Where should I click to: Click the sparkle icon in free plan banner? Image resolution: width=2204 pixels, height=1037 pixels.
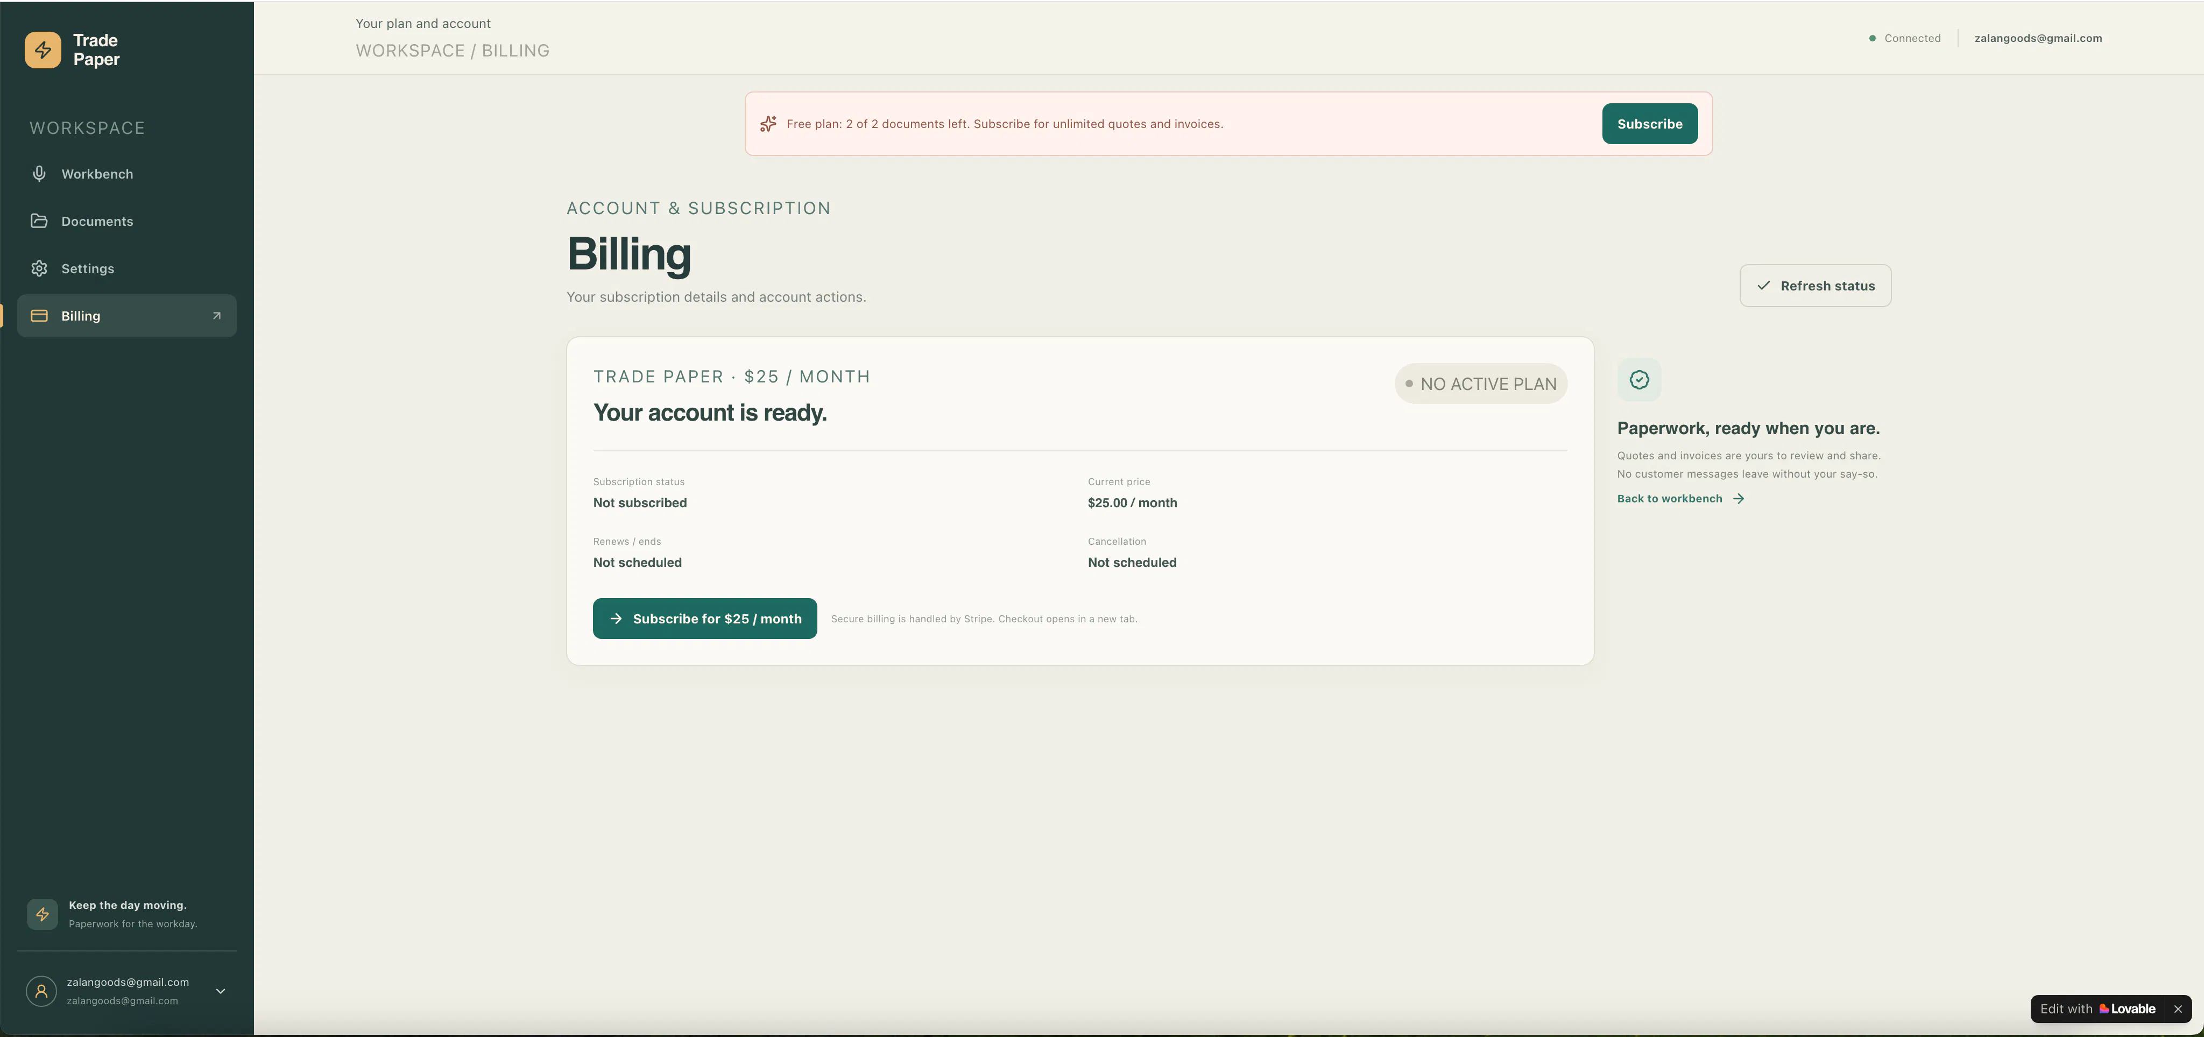coord(768,124)
